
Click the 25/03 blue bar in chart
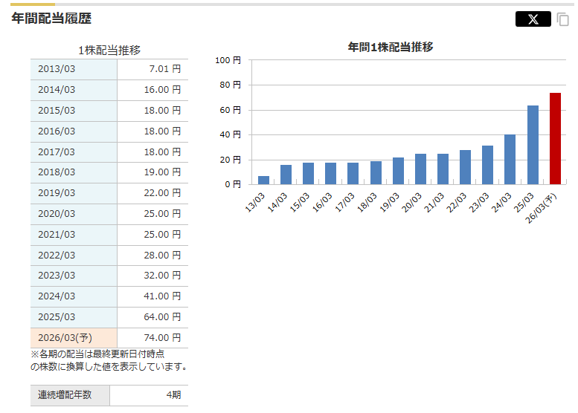click(x=533, y=145)
